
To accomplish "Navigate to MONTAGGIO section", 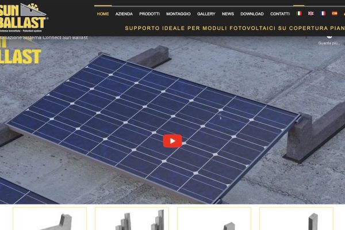I will click(x=178, y=14).
